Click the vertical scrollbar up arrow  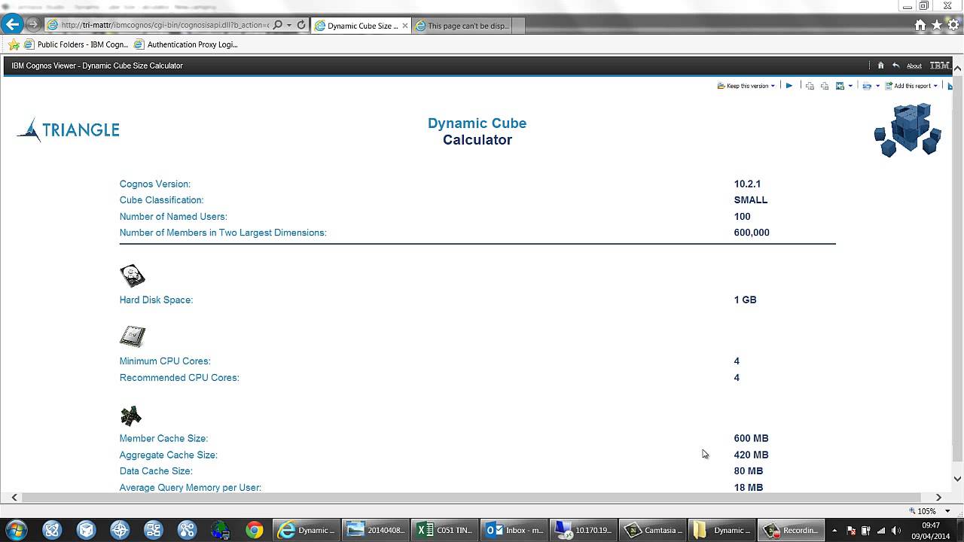(x=957, y=69)
